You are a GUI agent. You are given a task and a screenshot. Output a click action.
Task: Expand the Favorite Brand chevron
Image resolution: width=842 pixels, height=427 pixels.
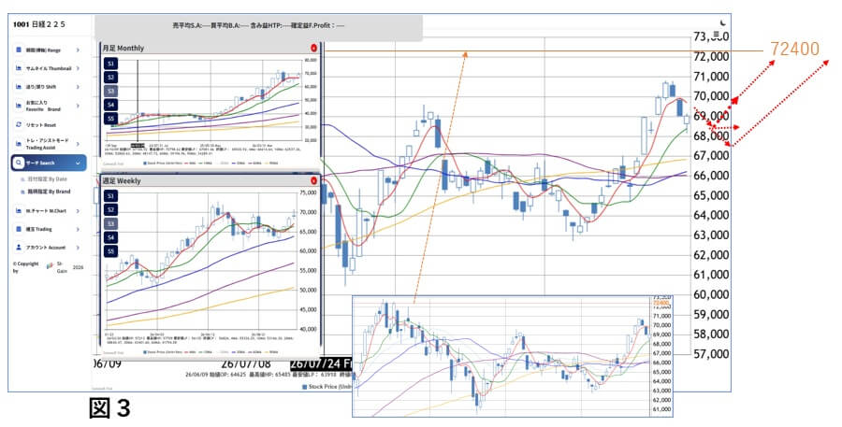(x=78, y=106)
